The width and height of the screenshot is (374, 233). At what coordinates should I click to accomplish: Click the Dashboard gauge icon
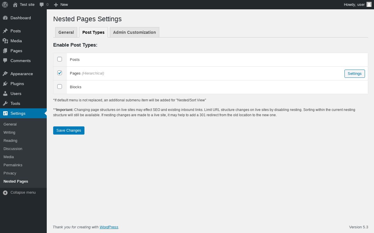(x=5, y=18)
